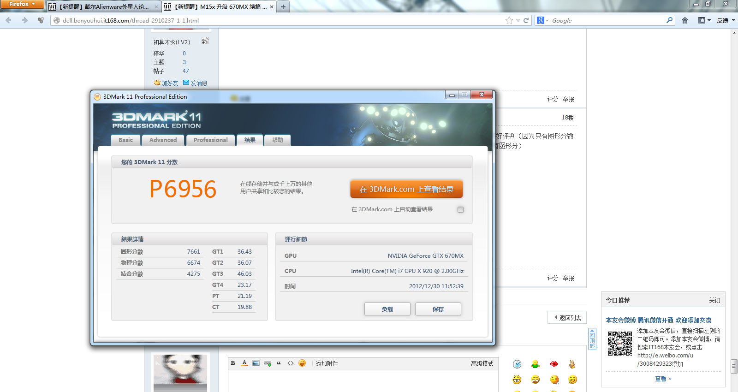The height and width of the screenshot is (392, 738).
Task: Expand the bookmarks button dropdown arrow
Action: click(x=709, y=20)
